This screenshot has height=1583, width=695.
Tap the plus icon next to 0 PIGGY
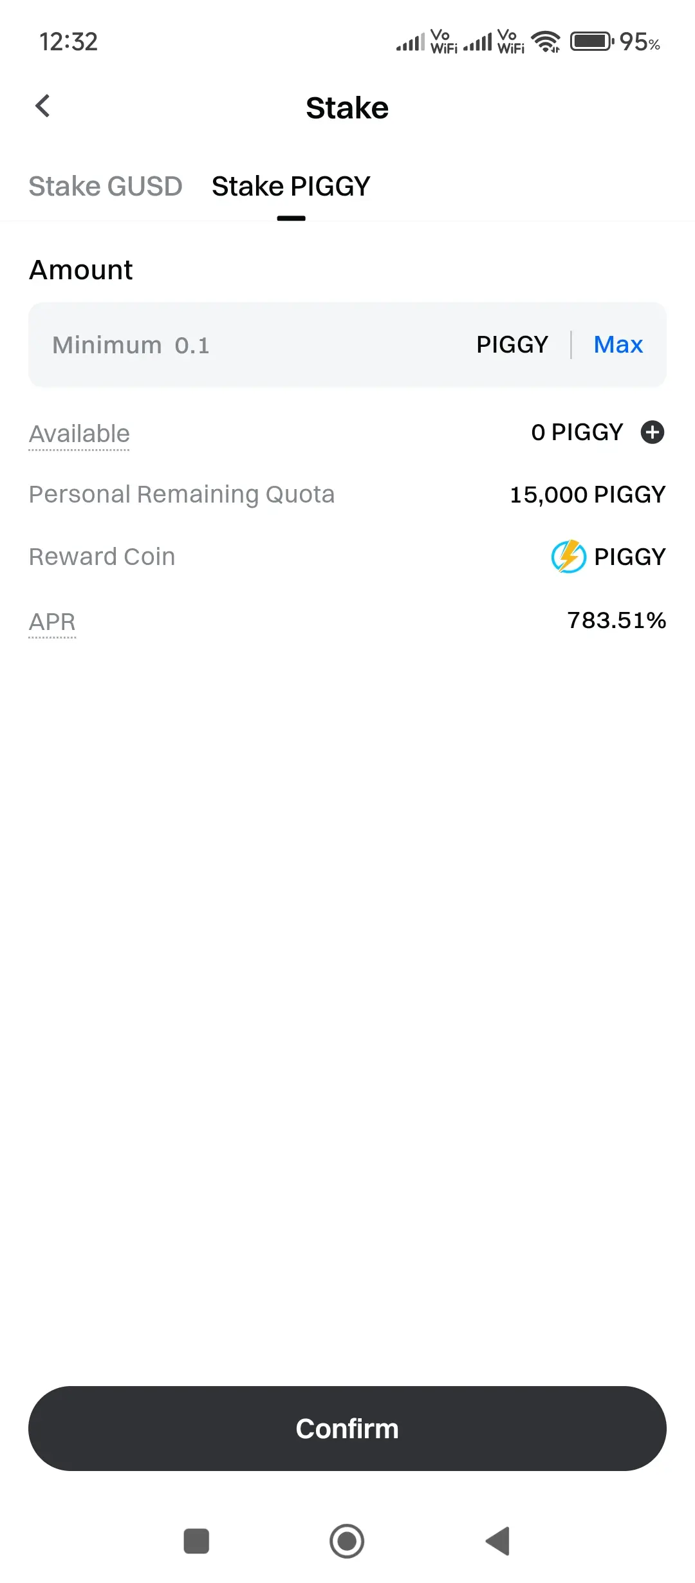652,432
